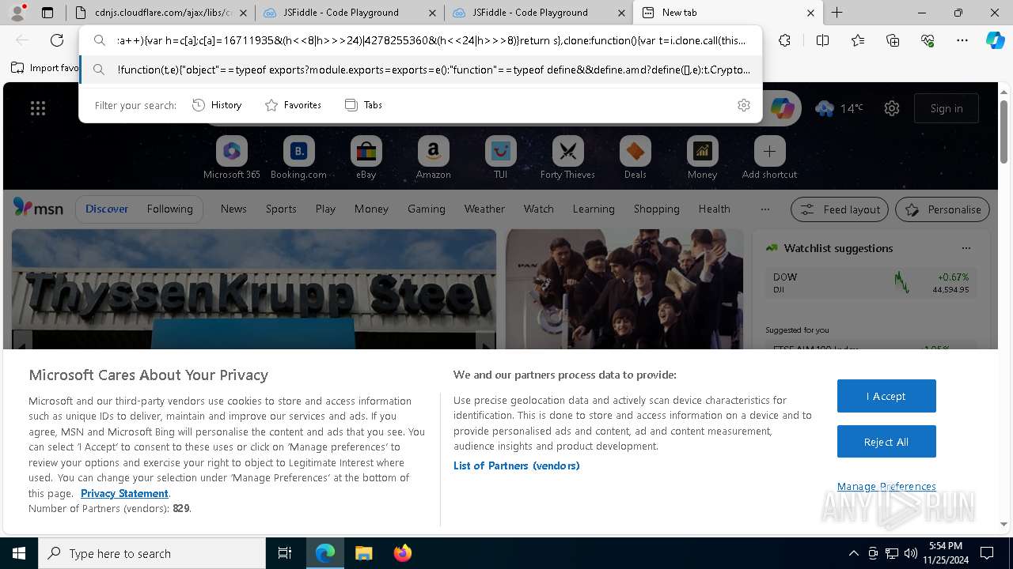This screenshot has height=569, width=1013.
Task: Open the Collections toolbar icon
Action: click(893, 40)
